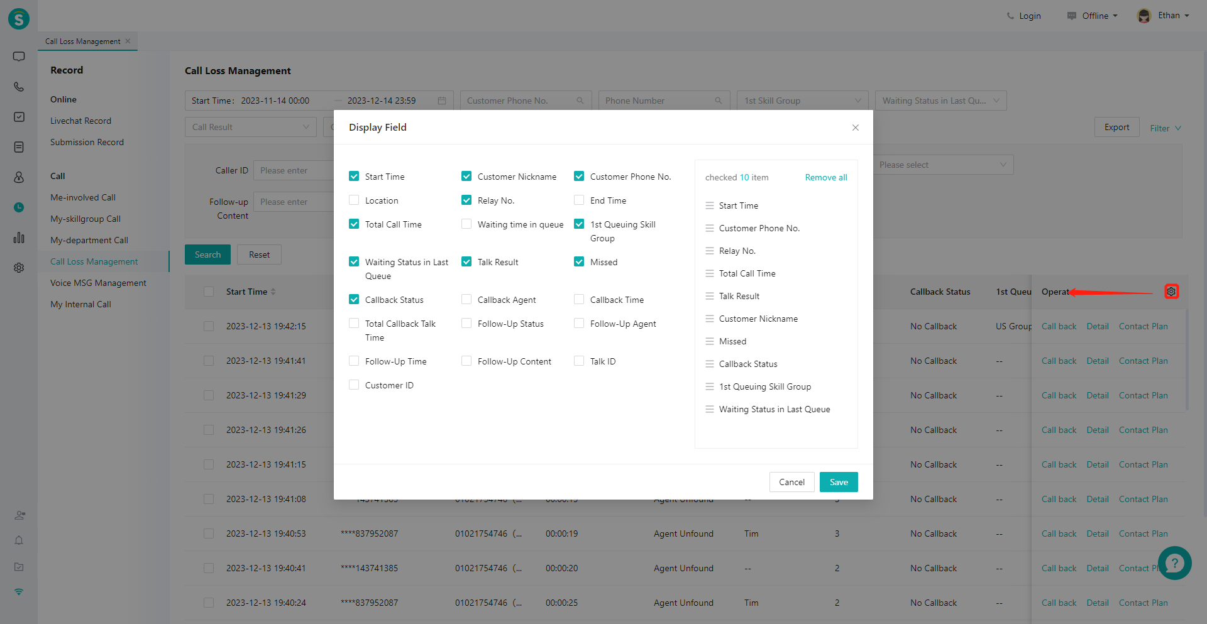Cancel the Display Field dialog

(x=791, y=482)
